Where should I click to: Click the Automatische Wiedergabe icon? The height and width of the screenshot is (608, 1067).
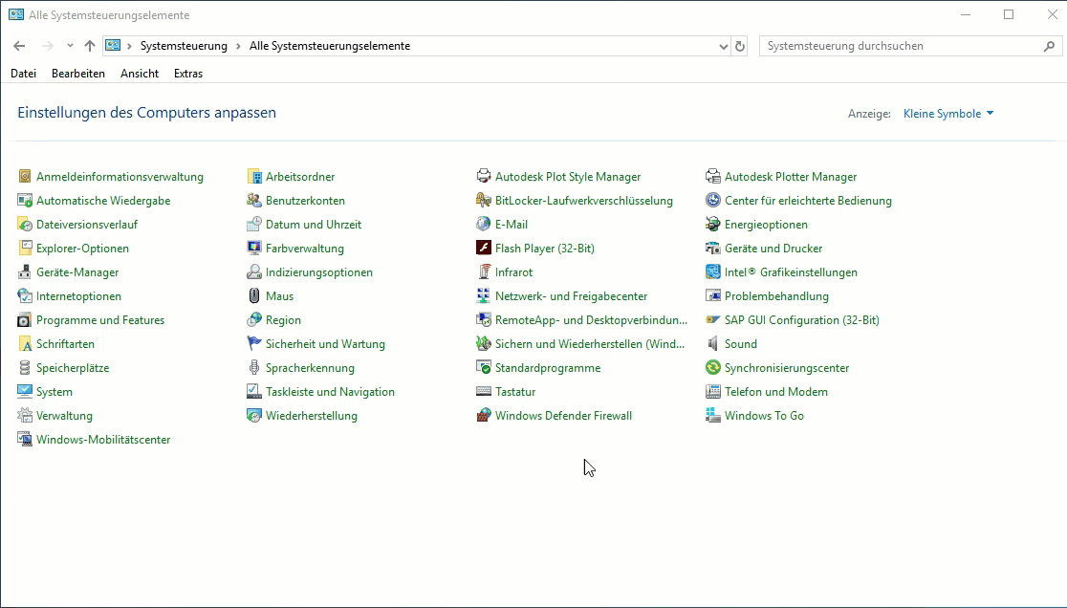click(25, 201)
